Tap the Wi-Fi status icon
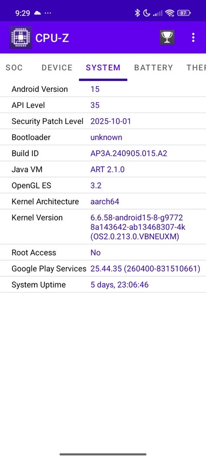This screenshot has width=206, height=459. 169,13
